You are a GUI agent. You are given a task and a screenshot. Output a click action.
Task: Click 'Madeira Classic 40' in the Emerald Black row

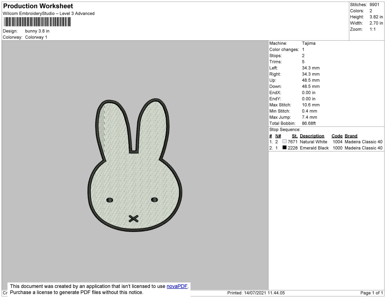click(x=364, y=148)
